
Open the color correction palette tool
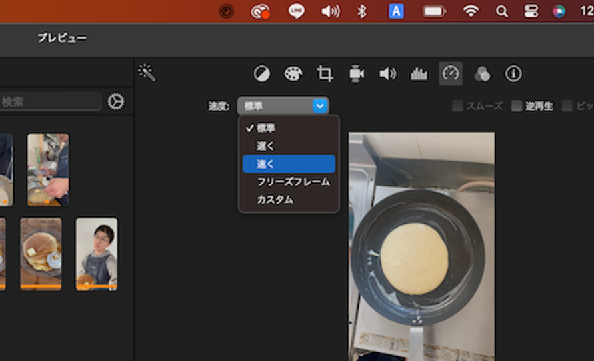293,74
